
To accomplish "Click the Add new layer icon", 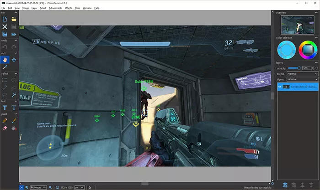I will point(285,185).
